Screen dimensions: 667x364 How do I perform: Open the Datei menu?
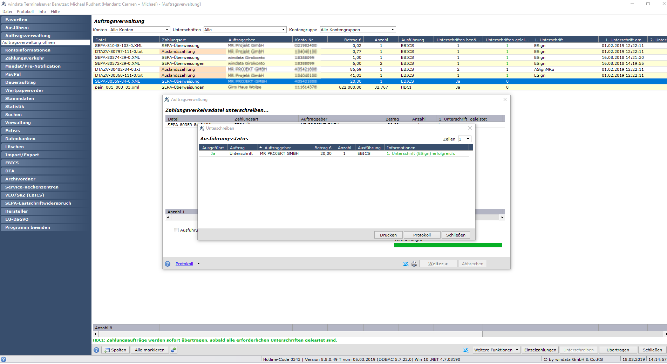pos(7,12)
